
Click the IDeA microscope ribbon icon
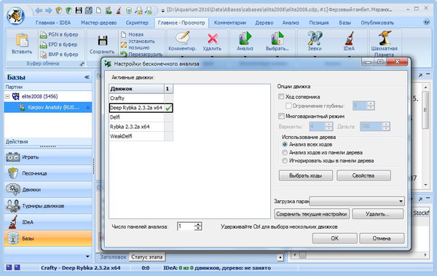349,39
